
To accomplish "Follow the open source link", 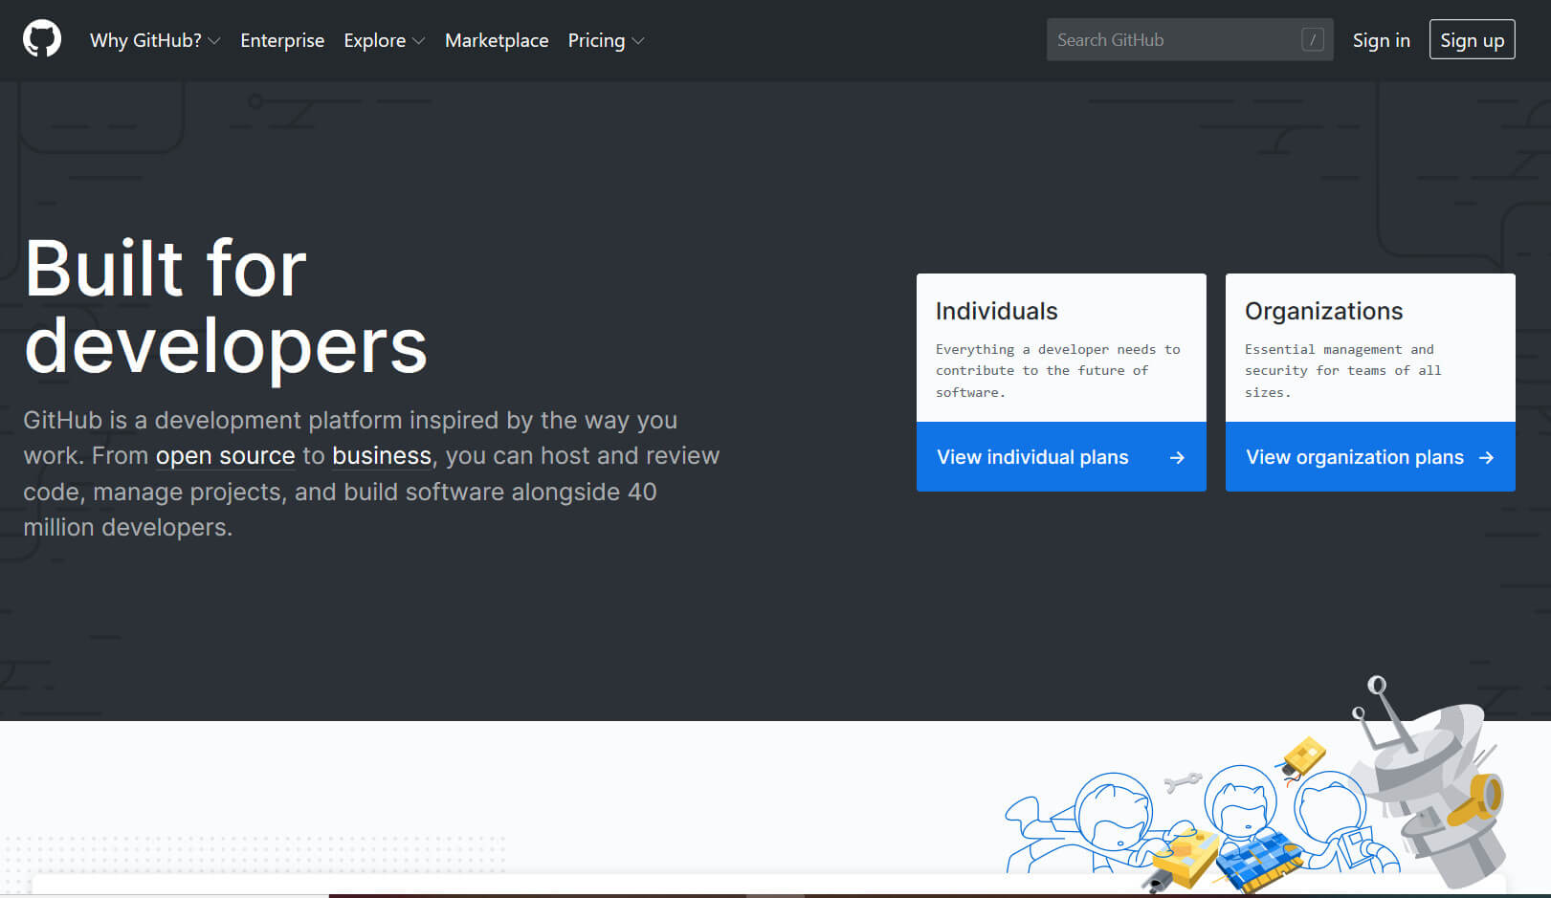I will (x=225, y=456).
